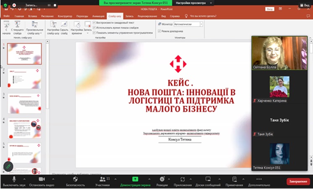
Task: Click Скрыть слайд hide slide icon
Action: pyautogui.click(x=64, y=28)
